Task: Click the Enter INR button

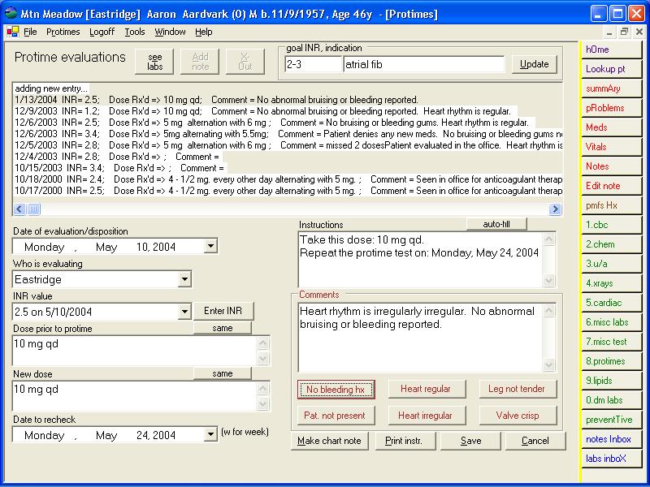Action: (223, 311)
